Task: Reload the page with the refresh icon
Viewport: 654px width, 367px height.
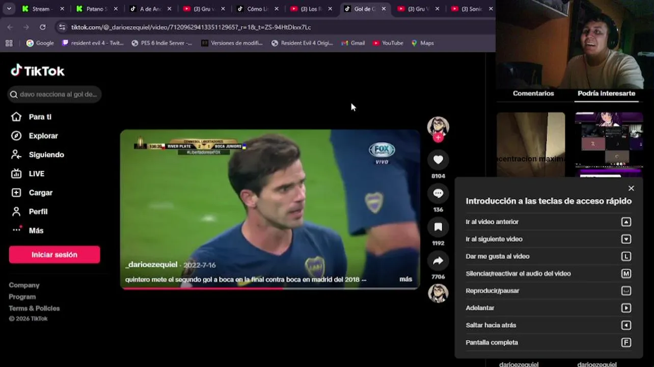Action: point(42,27)
